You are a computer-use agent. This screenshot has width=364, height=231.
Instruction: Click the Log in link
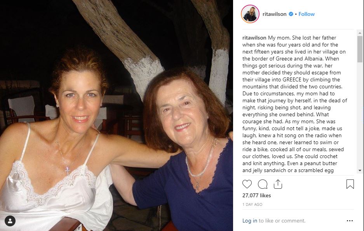[249, 221]
